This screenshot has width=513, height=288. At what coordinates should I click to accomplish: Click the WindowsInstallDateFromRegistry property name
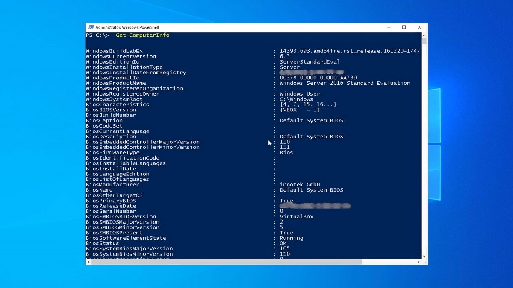coord(136,73)
